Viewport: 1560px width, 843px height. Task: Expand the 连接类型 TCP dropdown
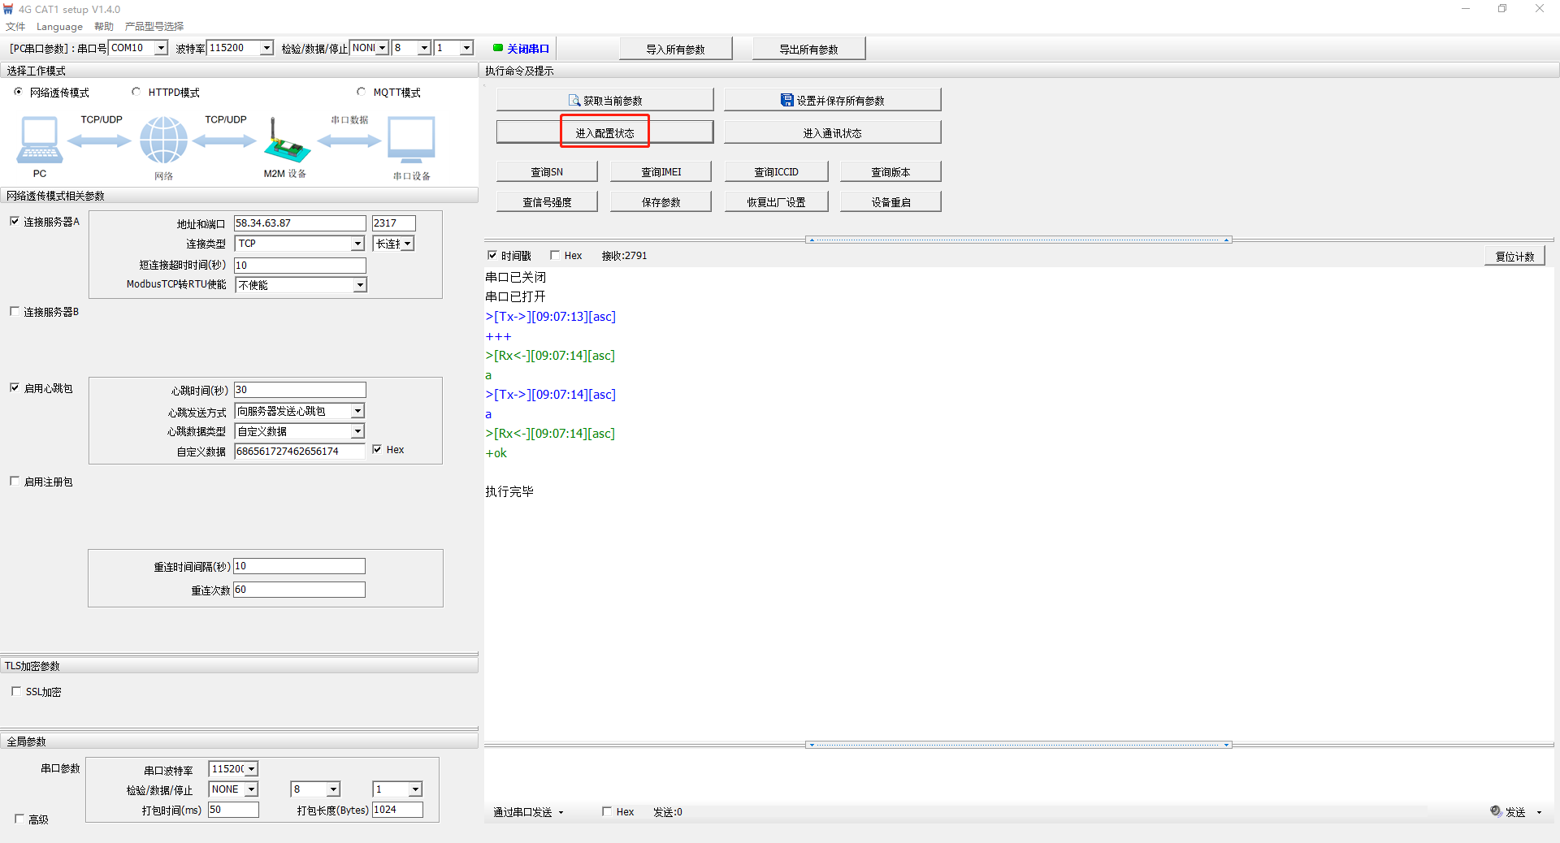pyautogui.click(x=357, y=244)
